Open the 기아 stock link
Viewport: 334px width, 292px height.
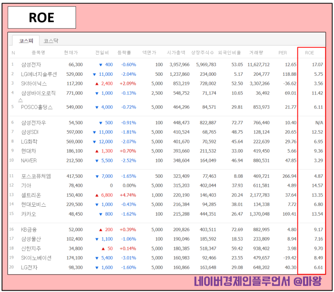point(26,185)
